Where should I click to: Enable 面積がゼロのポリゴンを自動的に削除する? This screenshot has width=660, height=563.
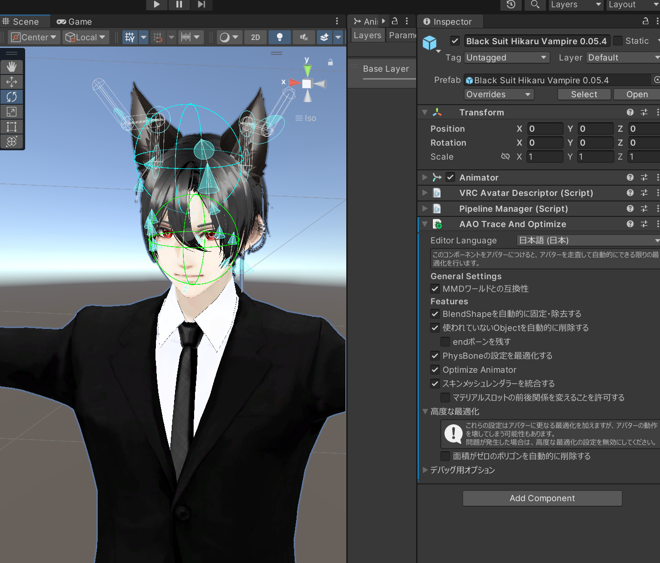coord(445,456)
